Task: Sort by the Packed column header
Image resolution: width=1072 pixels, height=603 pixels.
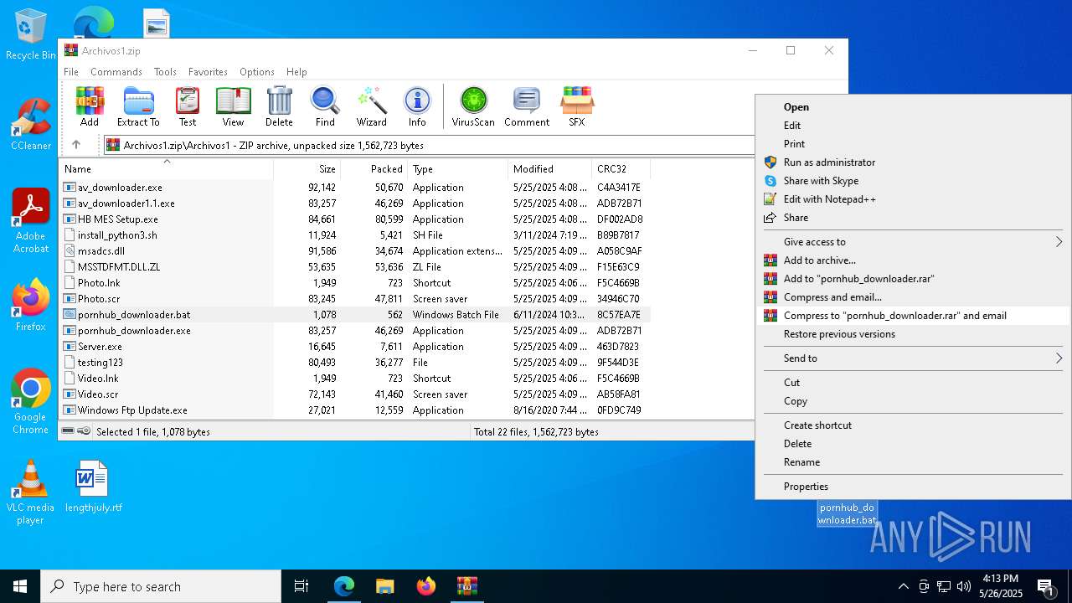Action: coord(374,168)
